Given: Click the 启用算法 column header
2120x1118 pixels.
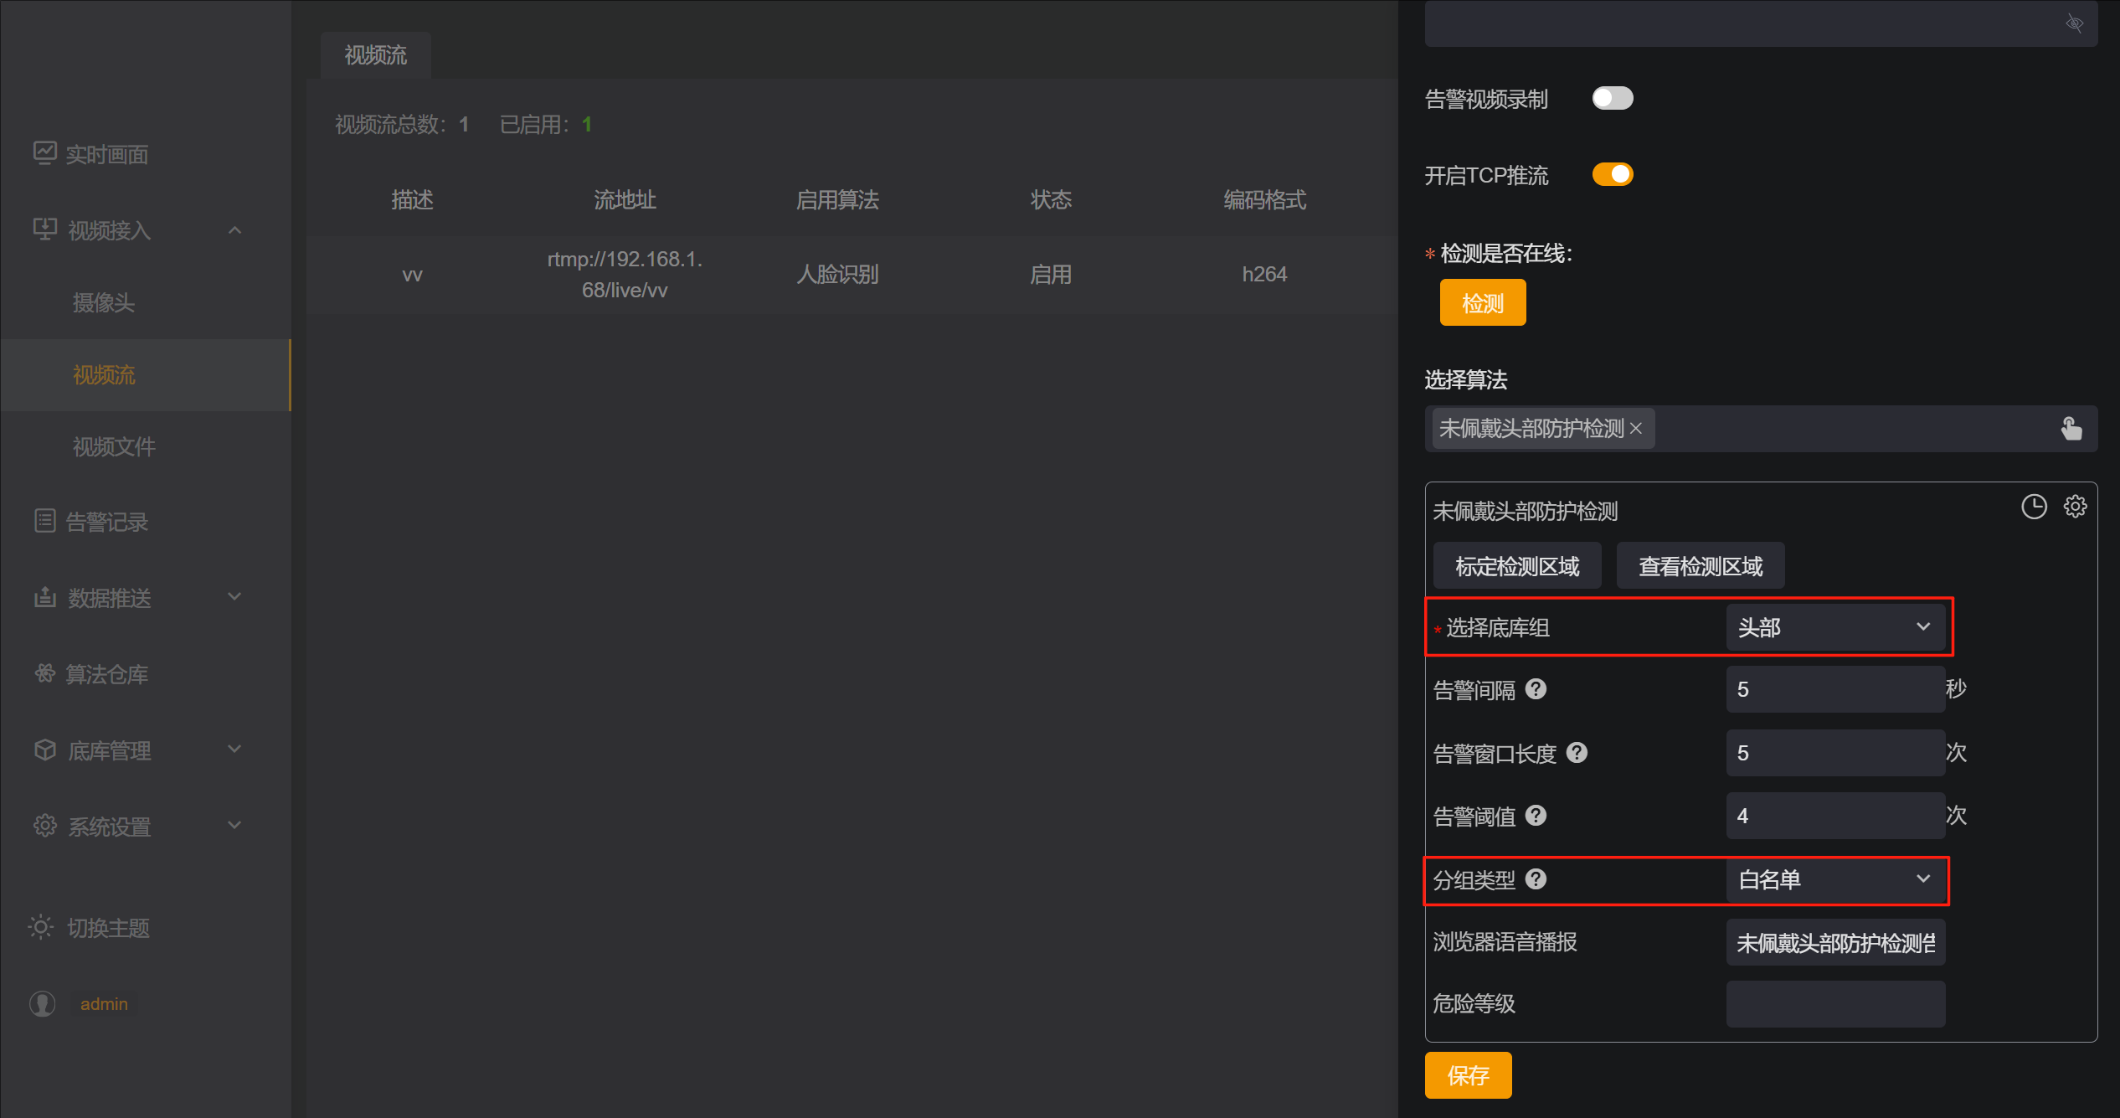Looking at the screenshot, I should point(837,199).
